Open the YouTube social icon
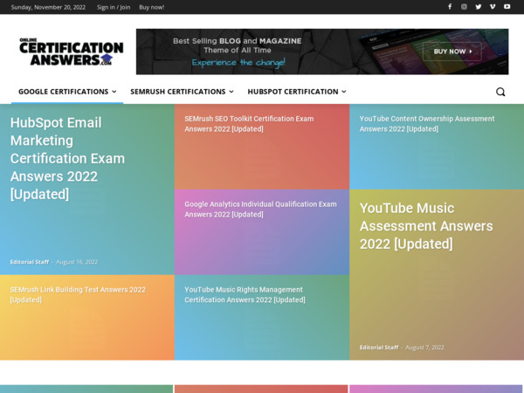Screen dimensions: 524x393 [507, 7]
